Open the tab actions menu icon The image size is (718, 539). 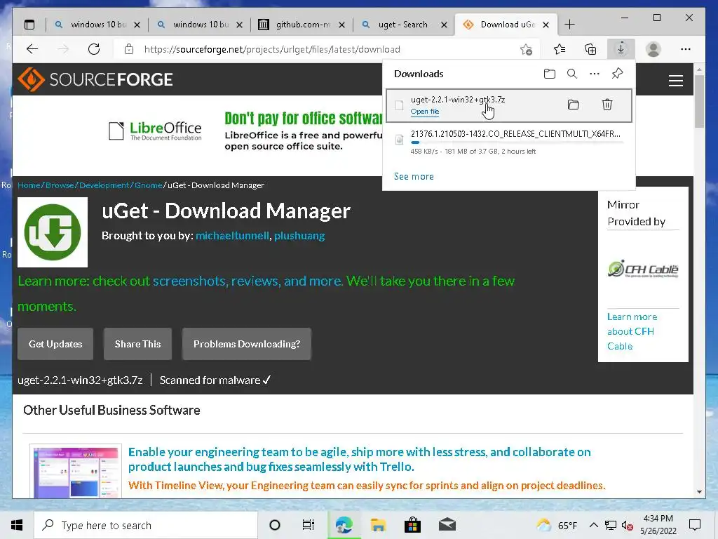(29, 25)
